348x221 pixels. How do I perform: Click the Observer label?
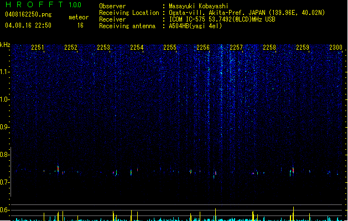click(x=112, y=6)
